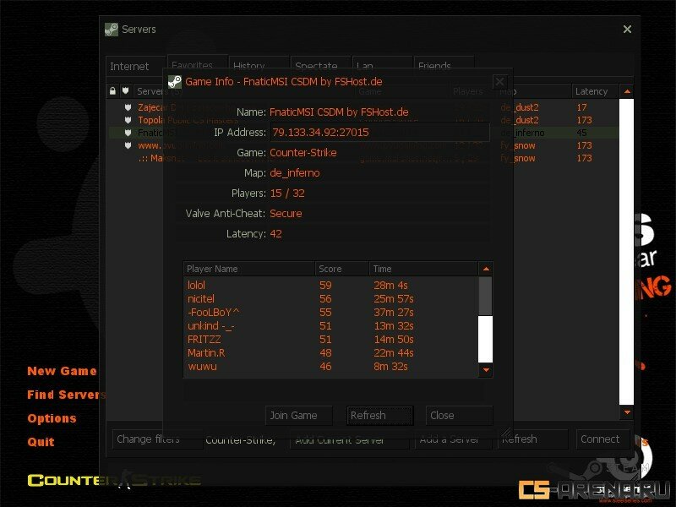Close the Game Info dialog with X

tap(499, 82)
